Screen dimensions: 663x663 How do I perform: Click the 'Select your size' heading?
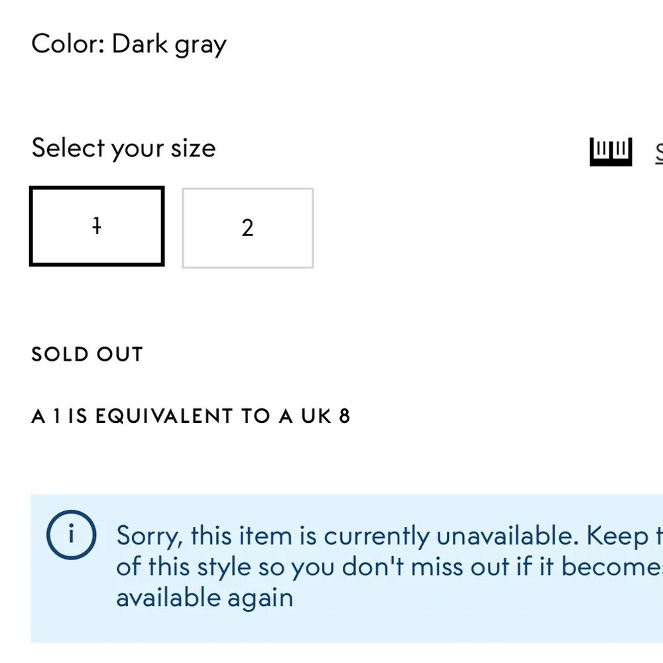[x=123, y=149]
